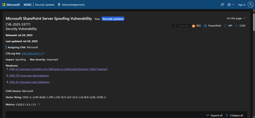255x118 pixels.
Task: Open the MSRC home link
Action: (x=28, y=5)
